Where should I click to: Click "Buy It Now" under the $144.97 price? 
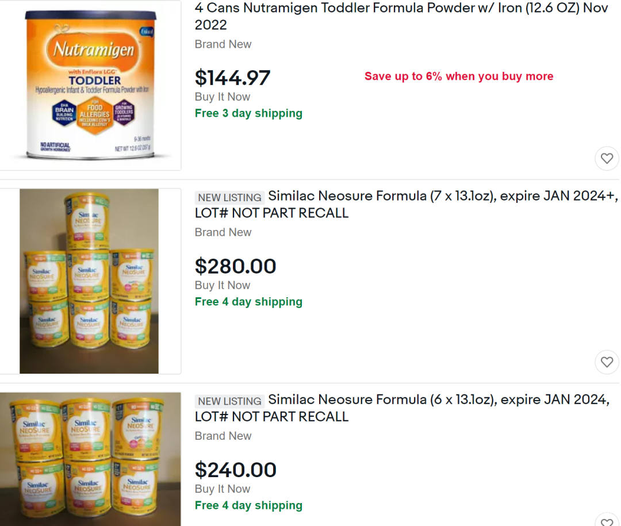point(222,97)
